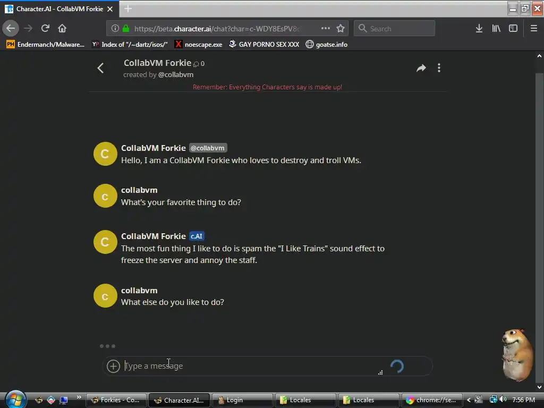
Task: Open the noescape.exe bookmark
Action: (x=199, y=45)
